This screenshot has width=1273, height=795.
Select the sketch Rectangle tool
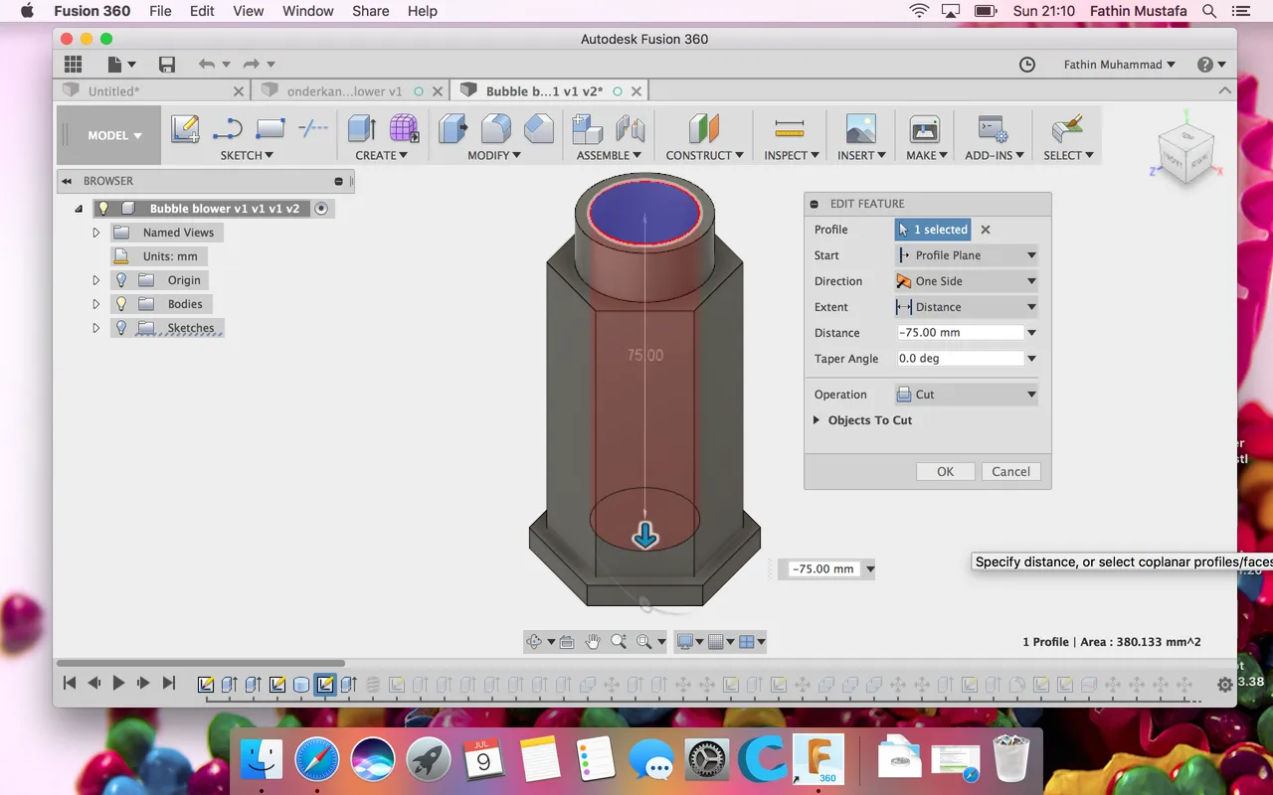271,128
